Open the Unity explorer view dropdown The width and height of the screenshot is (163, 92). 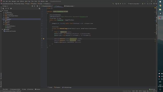[5, 6]
